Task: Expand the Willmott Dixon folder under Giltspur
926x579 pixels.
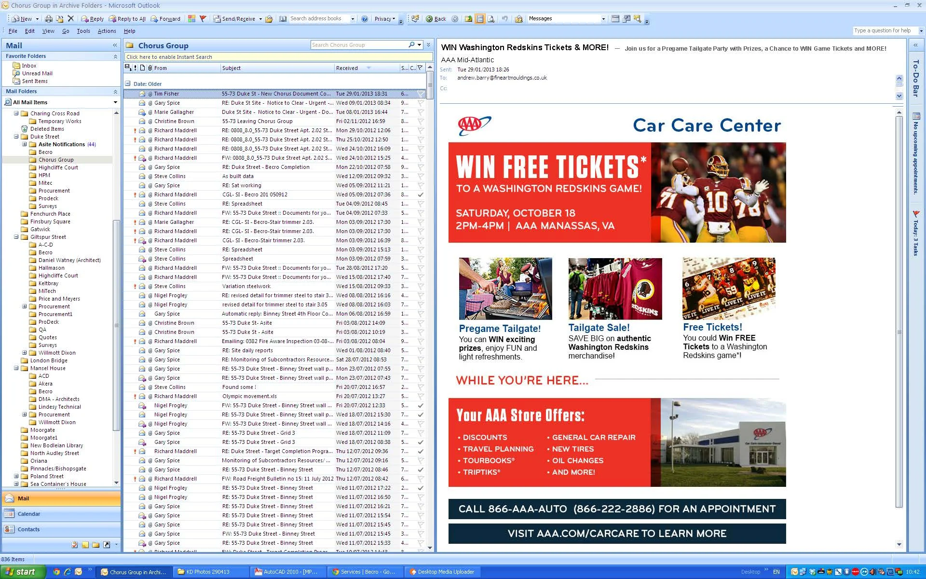Action: point(25,353)
